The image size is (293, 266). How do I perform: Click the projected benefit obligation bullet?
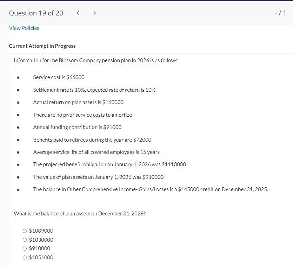109,164
